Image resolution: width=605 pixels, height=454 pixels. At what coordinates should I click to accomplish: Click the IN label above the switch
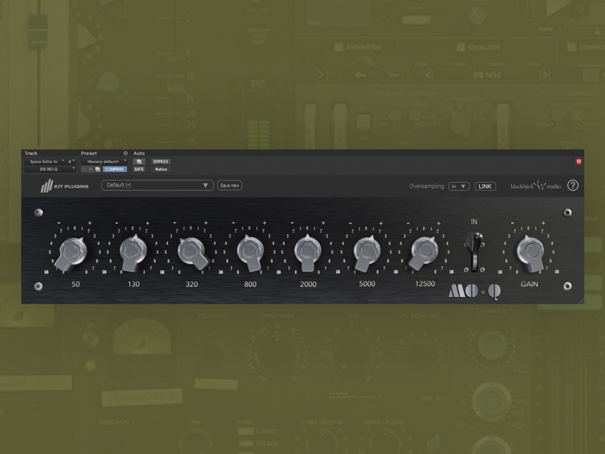(474, 222)
